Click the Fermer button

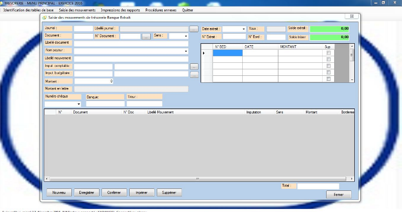tap(339, 194)
